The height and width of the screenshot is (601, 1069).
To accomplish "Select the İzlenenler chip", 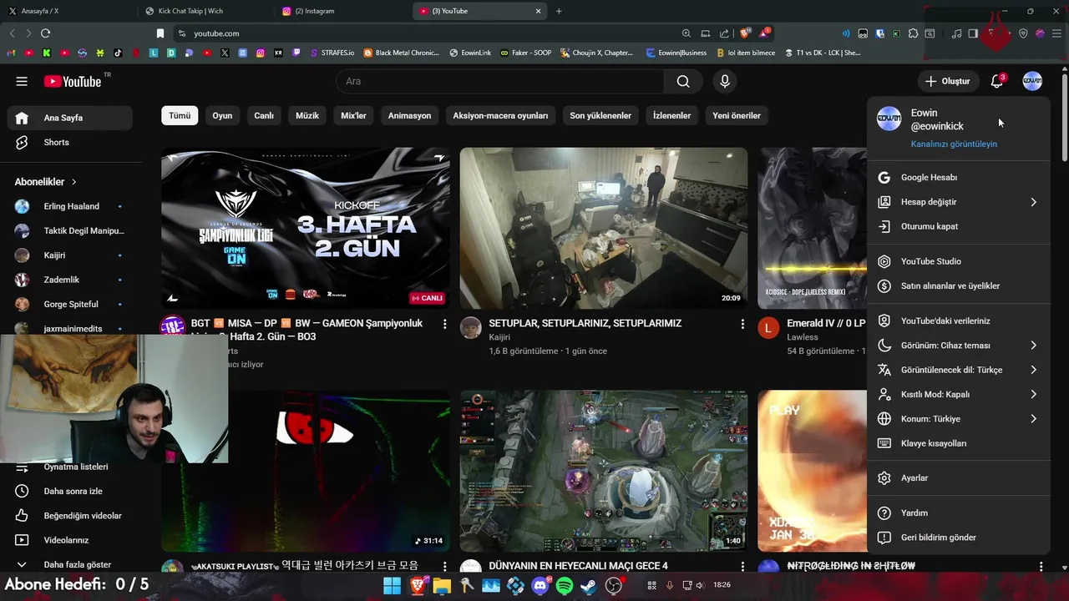I will click(x=671, y=115).
